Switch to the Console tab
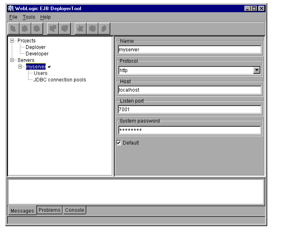 pos(74,210)
